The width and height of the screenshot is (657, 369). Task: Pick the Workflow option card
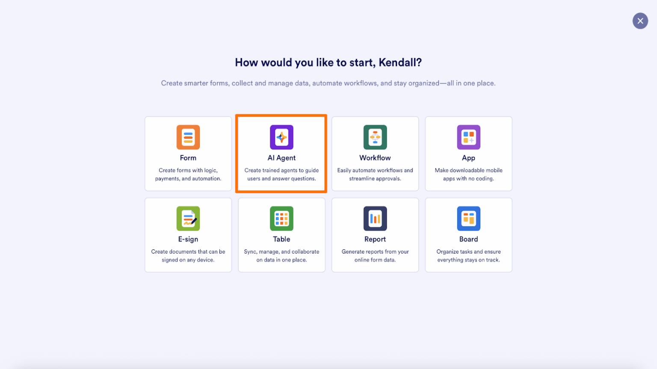point(375,153)
